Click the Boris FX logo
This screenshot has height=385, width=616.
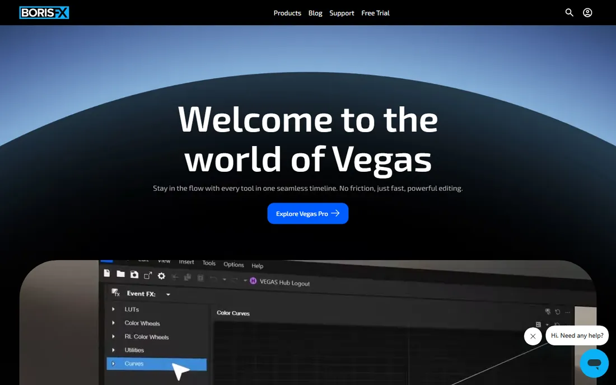click(x=44, y=12)
